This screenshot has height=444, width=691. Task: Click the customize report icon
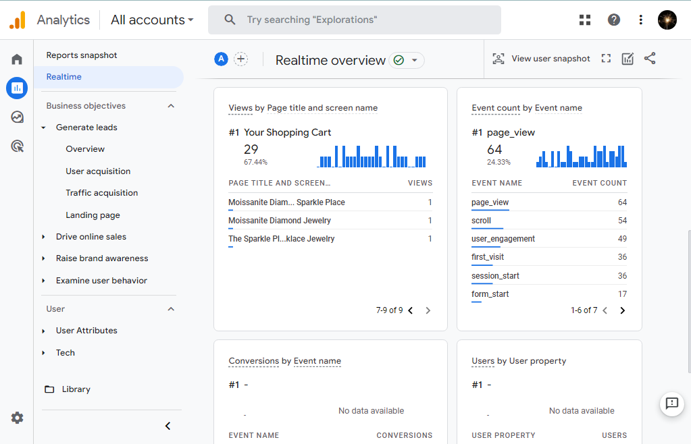click(x=628, y=59)
